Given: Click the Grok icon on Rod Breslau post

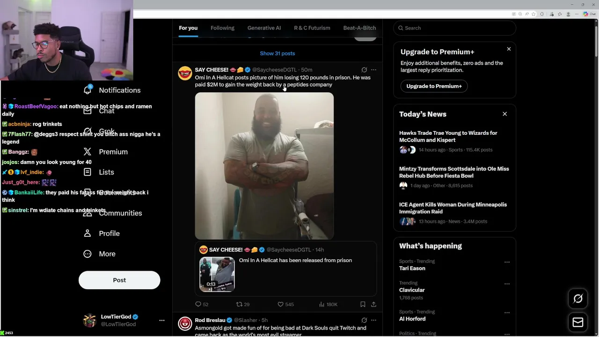Looking at the screenshot, I should (x=364, y=320).
